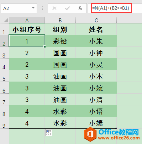Select row 2 header
The image size is (142, 144).
click(x=4, y=41)
